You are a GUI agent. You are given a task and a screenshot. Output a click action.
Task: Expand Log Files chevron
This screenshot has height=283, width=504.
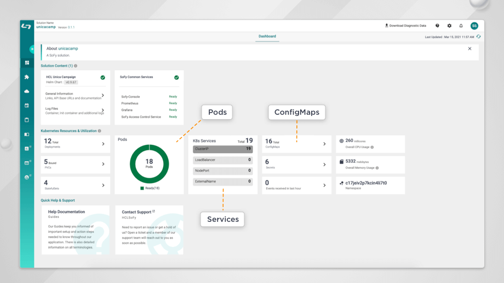[x=103, y=110]
